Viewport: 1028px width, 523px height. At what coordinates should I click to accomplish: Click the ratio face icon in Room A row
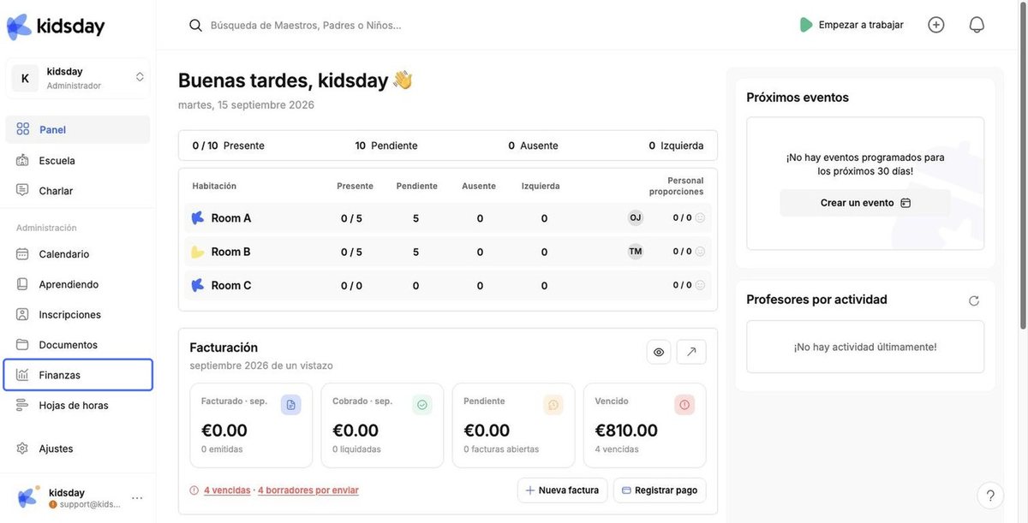[700, 217]
